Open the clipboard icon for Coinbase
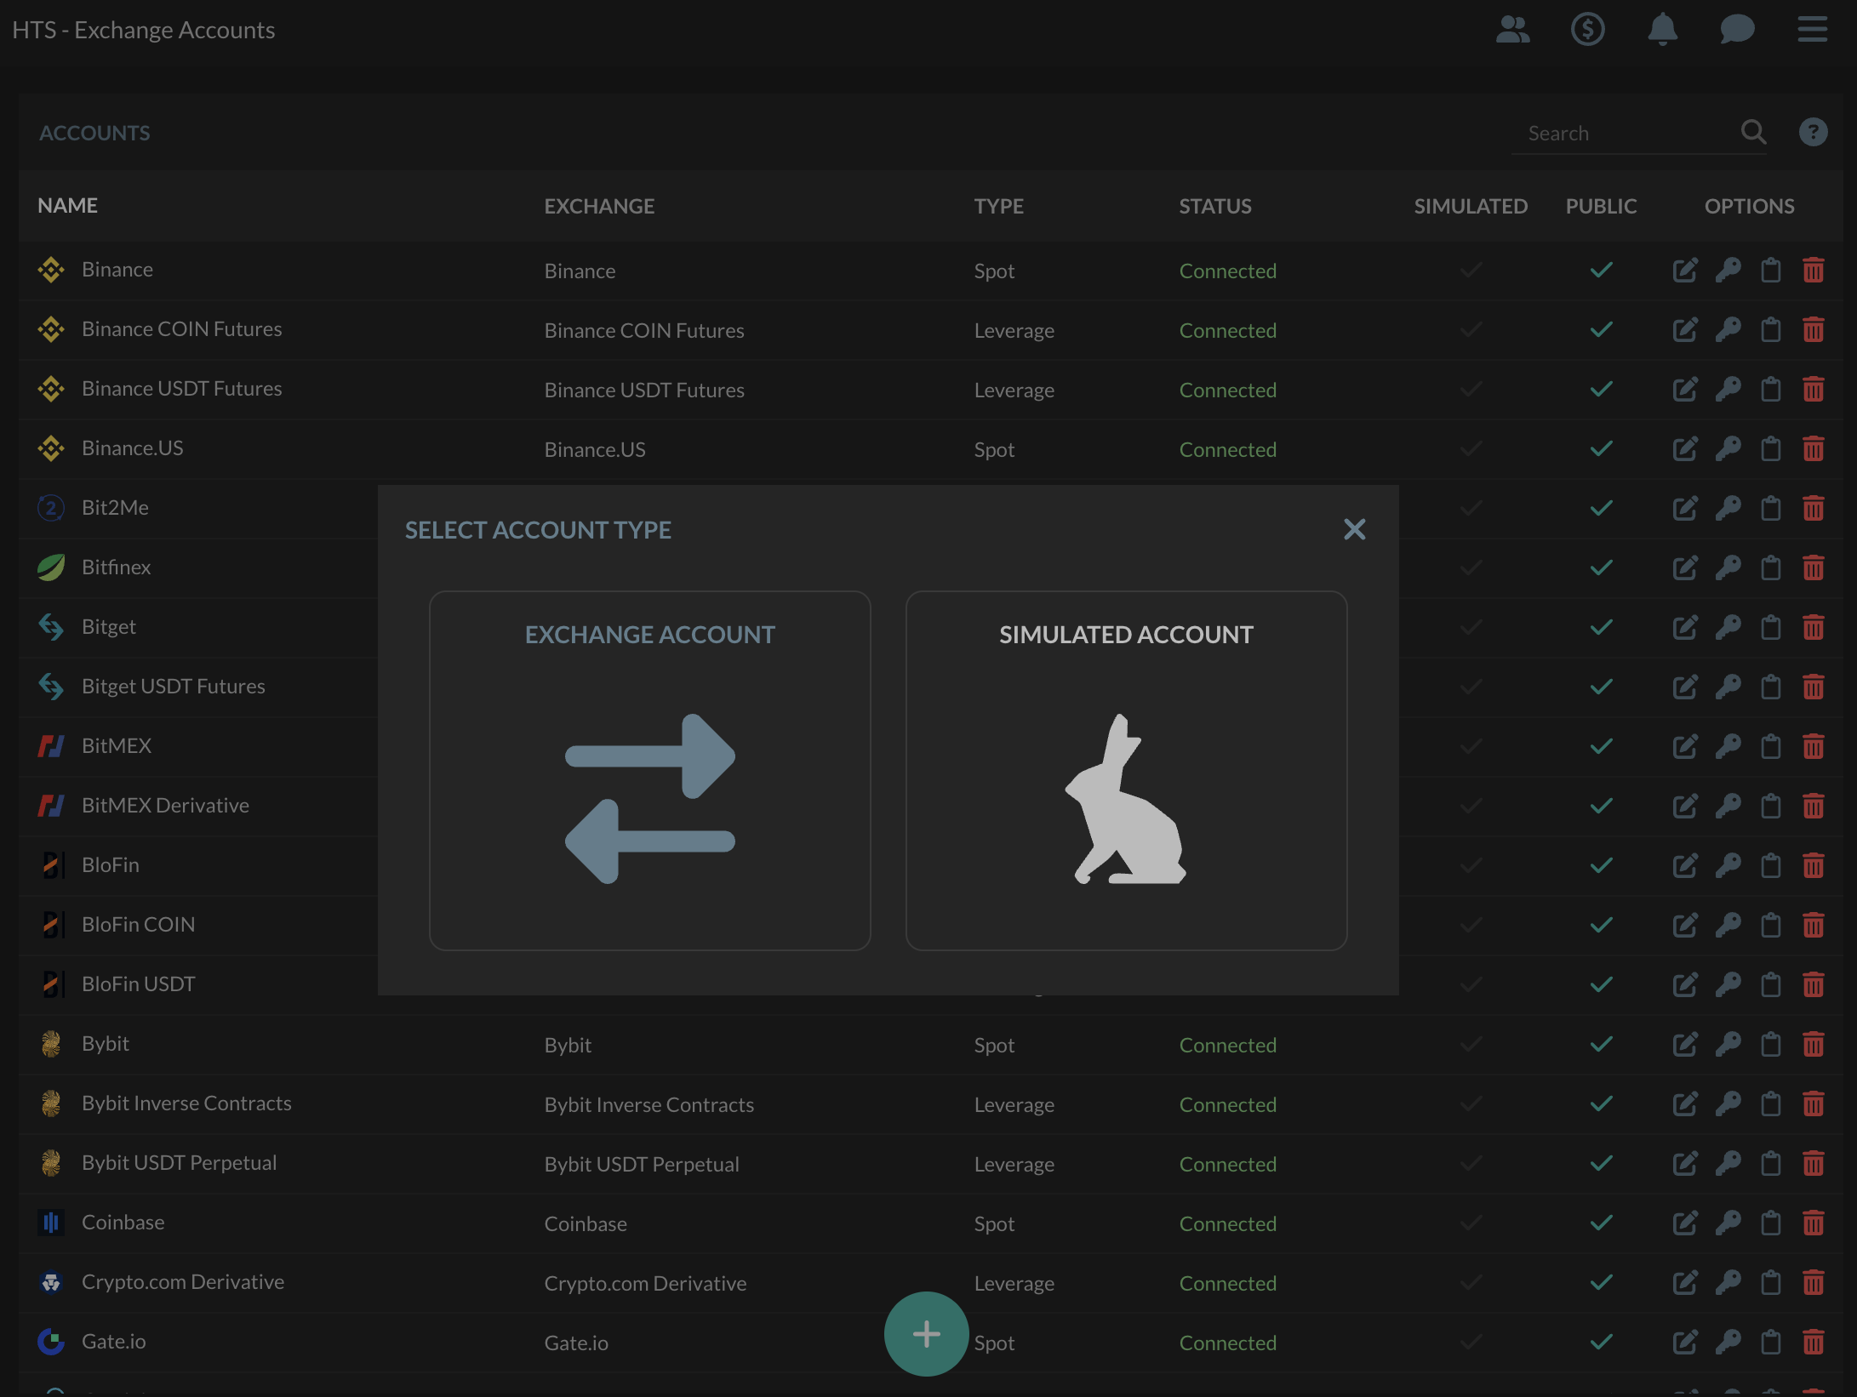Image resolution: width=1857 pixels, height=1397 pixels. pyautogui.click(x=1770, y=1223)
